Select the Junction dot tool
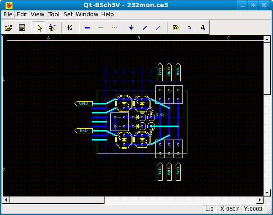This screenshot has height=215, width=273. coord(132,28)
